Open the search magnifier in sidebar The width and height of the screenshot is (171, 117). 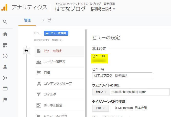tap(5, 22)
